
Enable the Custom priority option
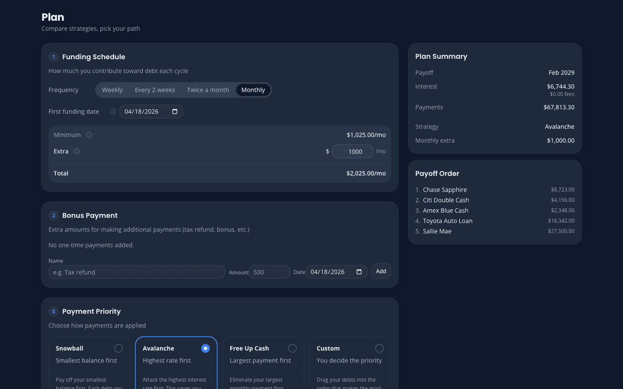point(379,348)
